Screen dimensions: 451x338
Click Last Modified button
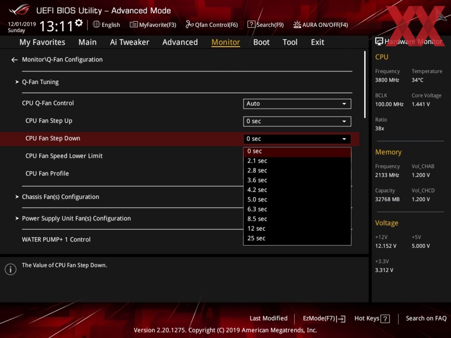coord(269,318)
